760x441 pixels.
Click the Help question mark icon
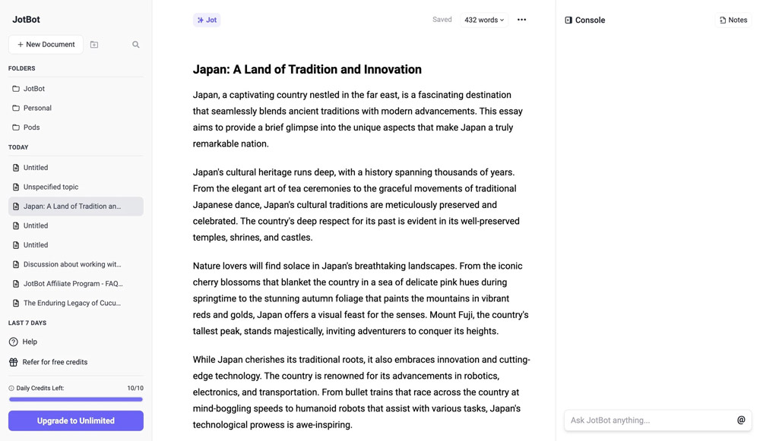pyautogui.click(x=13, y=342)
